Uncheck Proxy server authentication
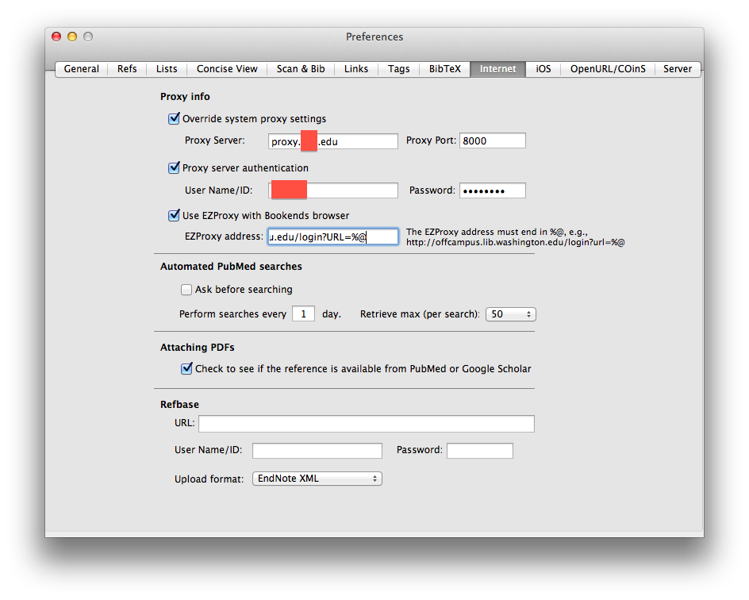 (x=175, y=168)
